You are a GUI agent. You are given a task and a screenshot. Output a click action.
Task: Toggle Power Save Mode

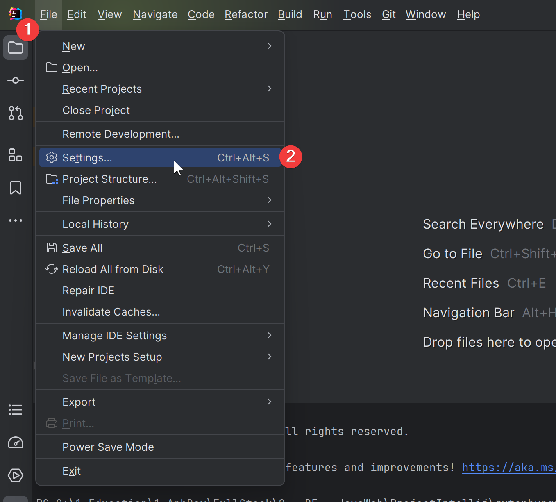(x=160, y=447)
